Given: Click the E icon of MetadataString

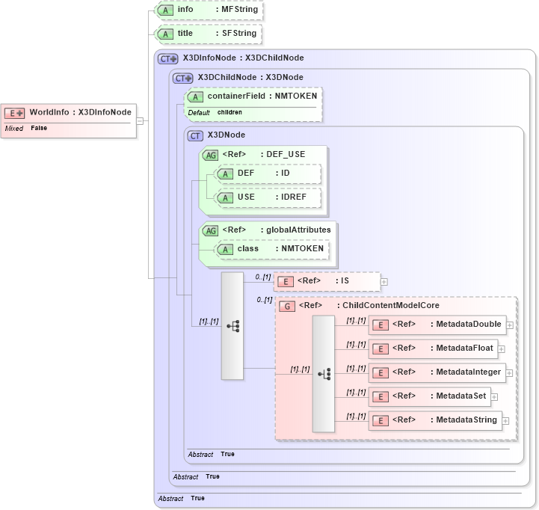Looking at the screenshot, I should click(381, 421).
